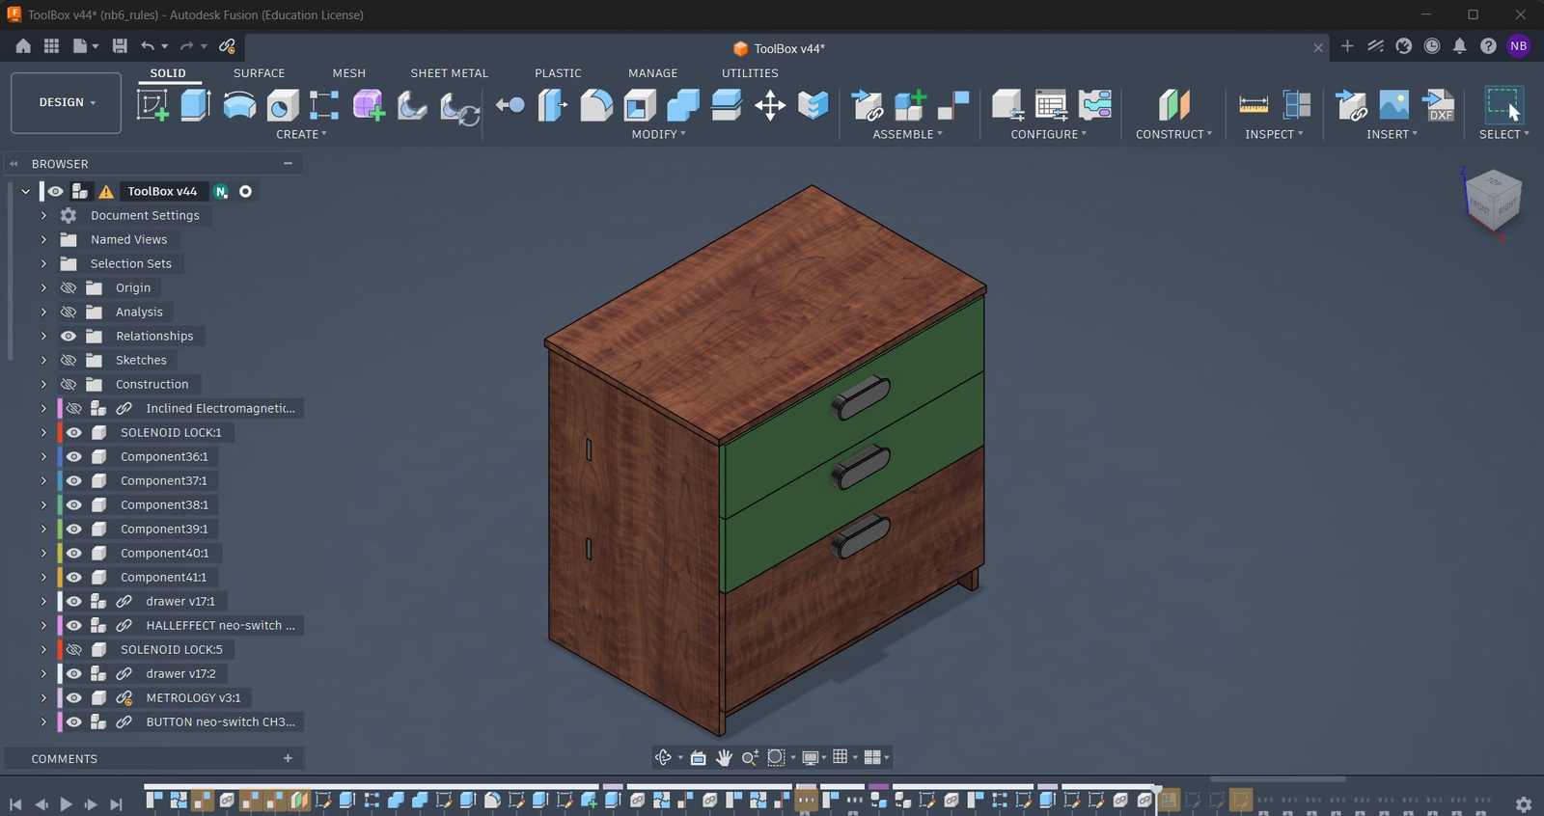Toggle visibility of Component36:1

tap(74, 456)
